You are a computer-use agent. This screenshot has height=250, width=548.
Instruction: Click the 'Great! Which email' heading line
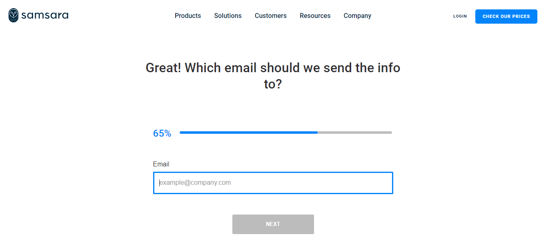click(x=273, y=68)
